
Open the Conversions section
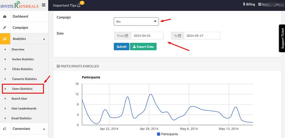(22, 129)
